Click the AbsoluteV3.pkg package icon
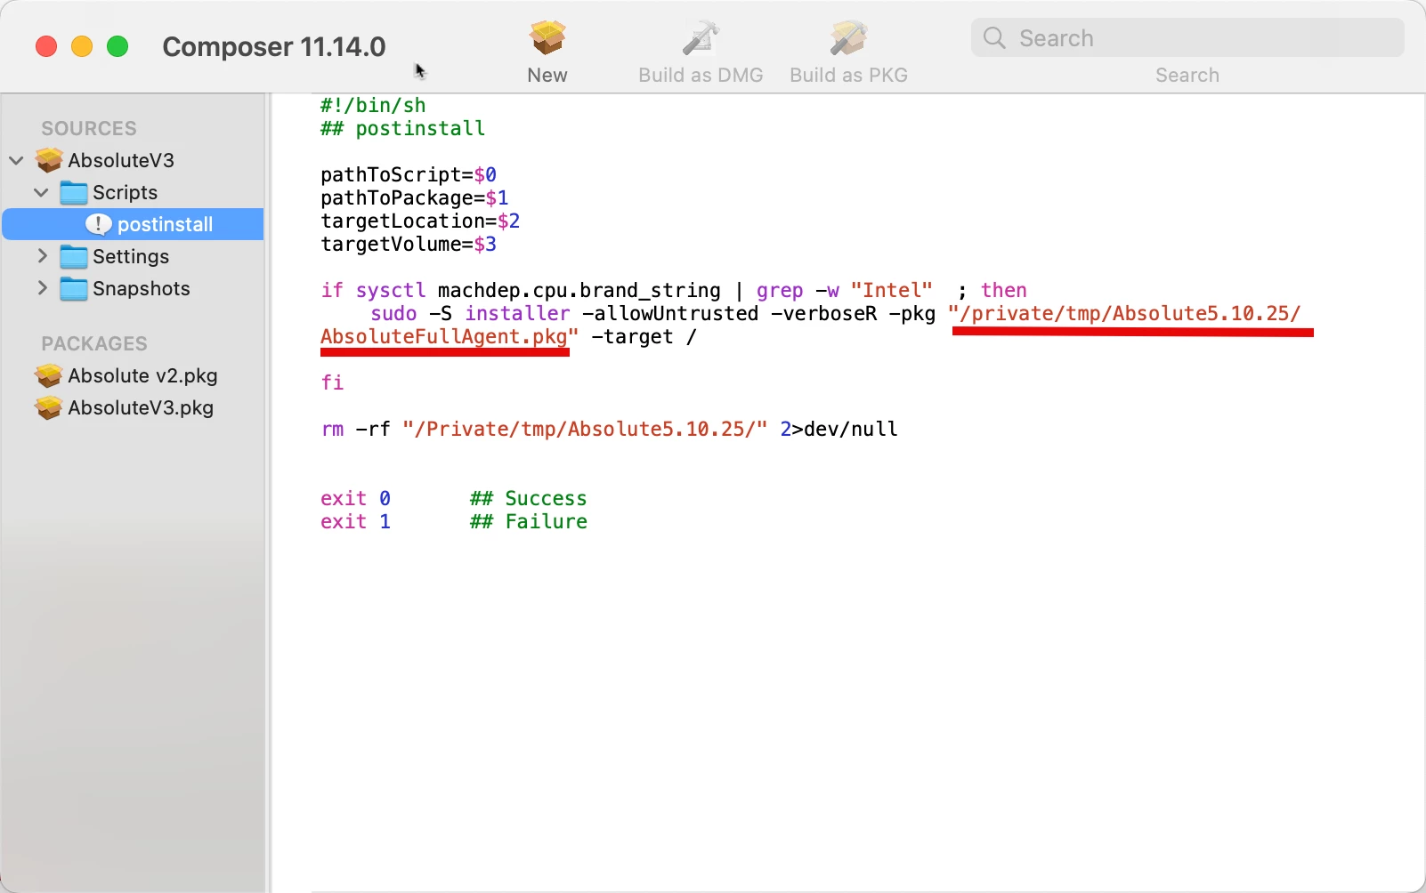 pyautogui.click(x=49, y=407)
